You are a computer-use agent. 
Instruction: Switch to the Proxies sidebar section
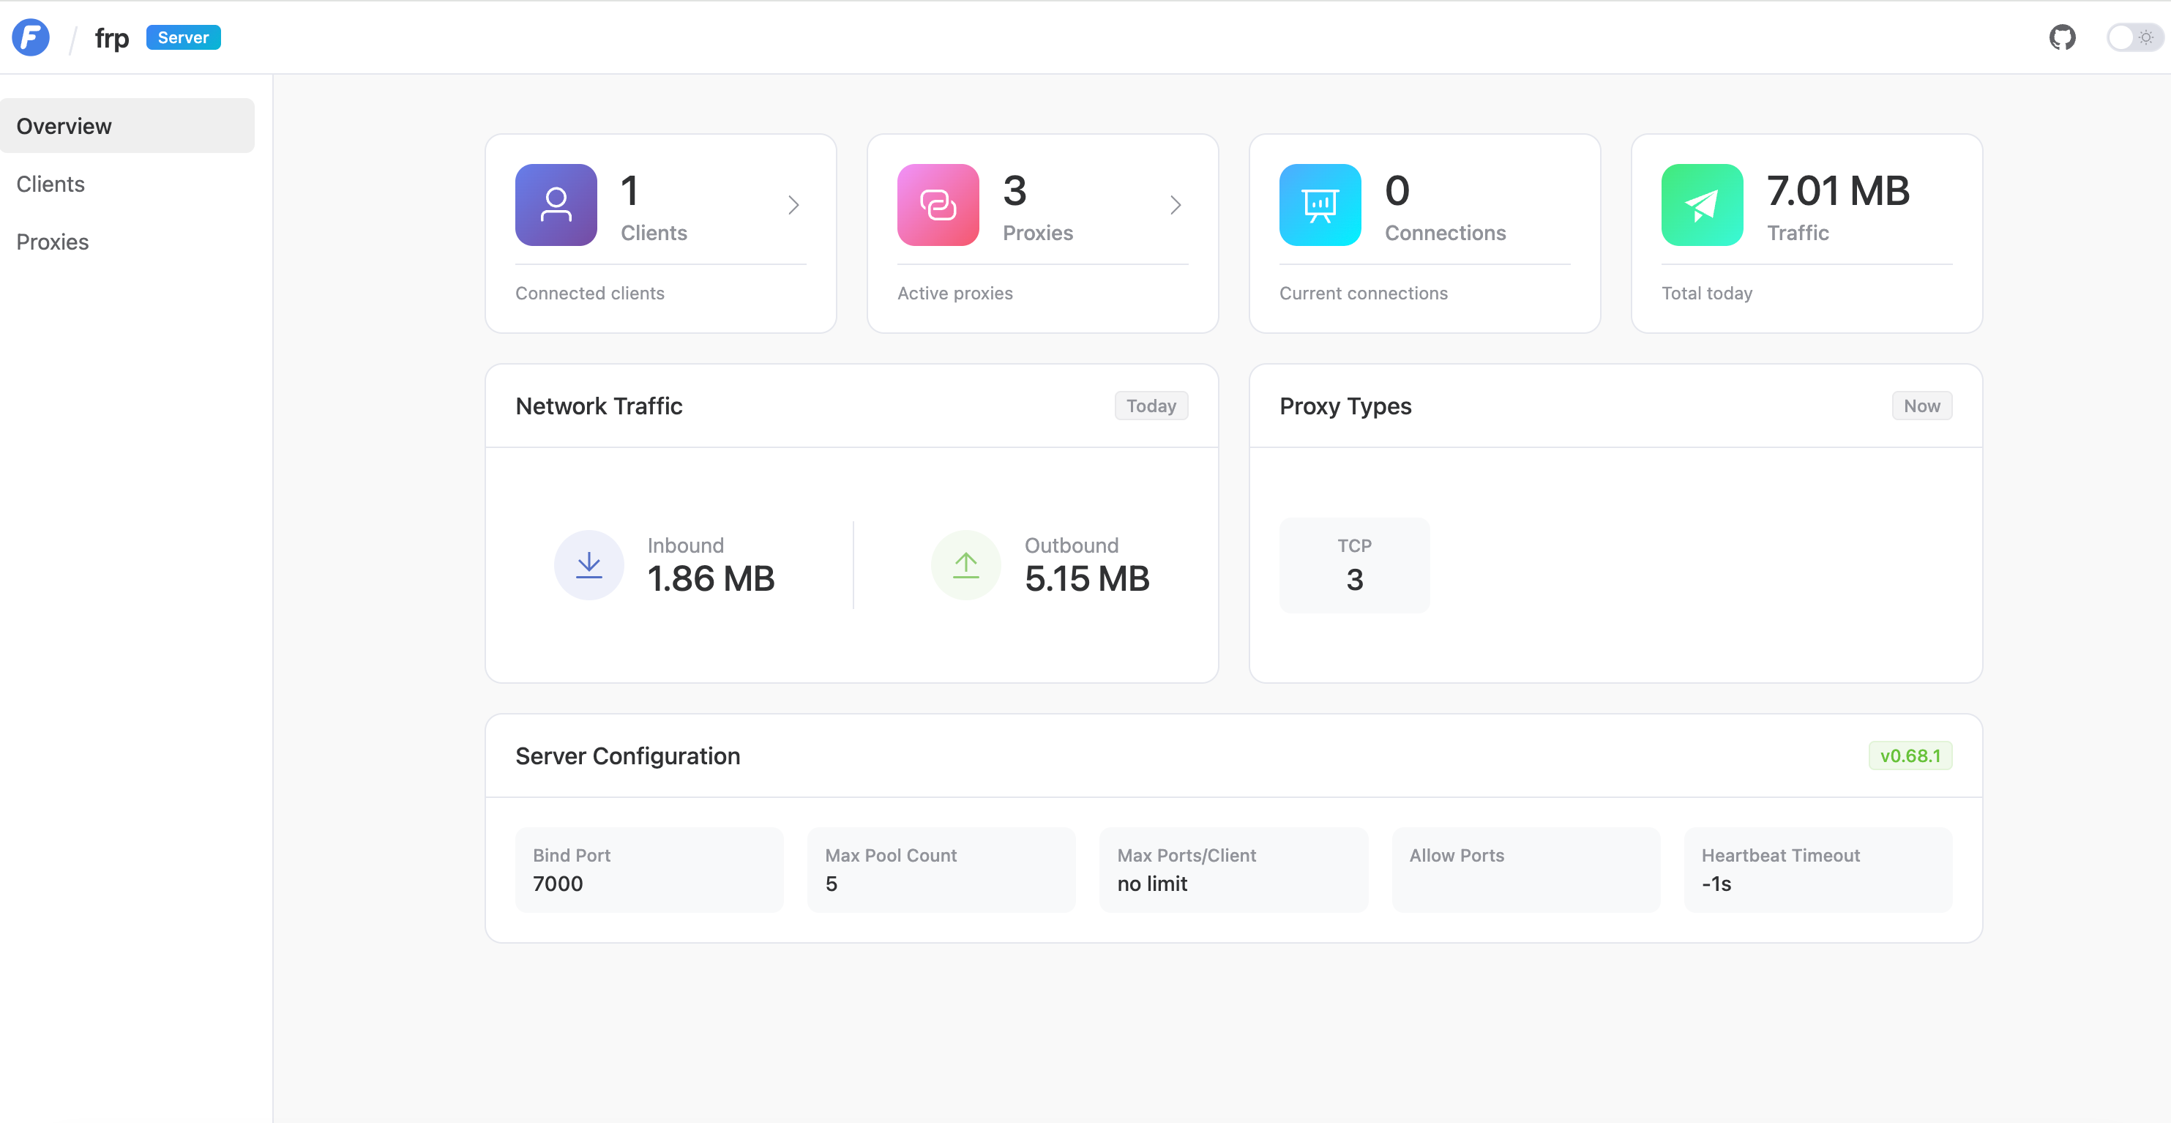point(52,242)
